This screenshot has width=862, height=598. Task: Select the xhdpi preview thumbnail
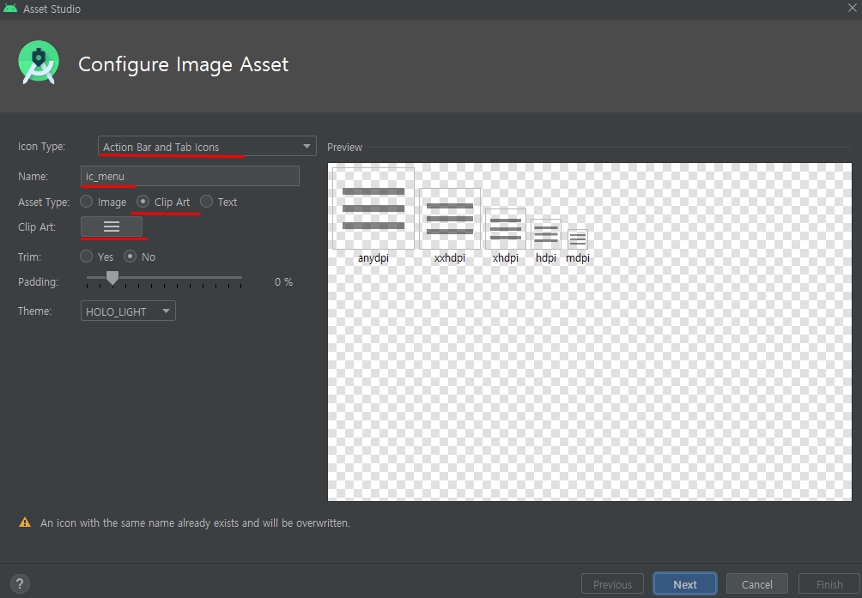tap(505, 229)
